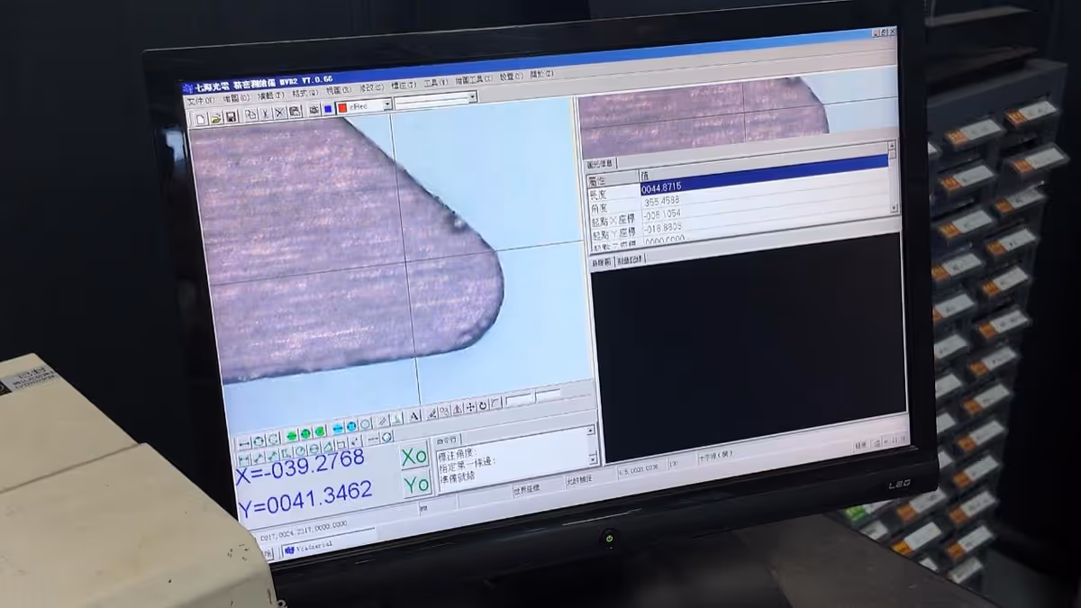
Task: Open the 文件 (File) menu
Action: tap(201, 101)
